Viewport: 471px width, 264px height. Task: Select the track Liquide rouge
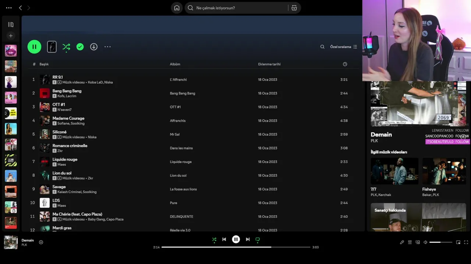[65, 159]
